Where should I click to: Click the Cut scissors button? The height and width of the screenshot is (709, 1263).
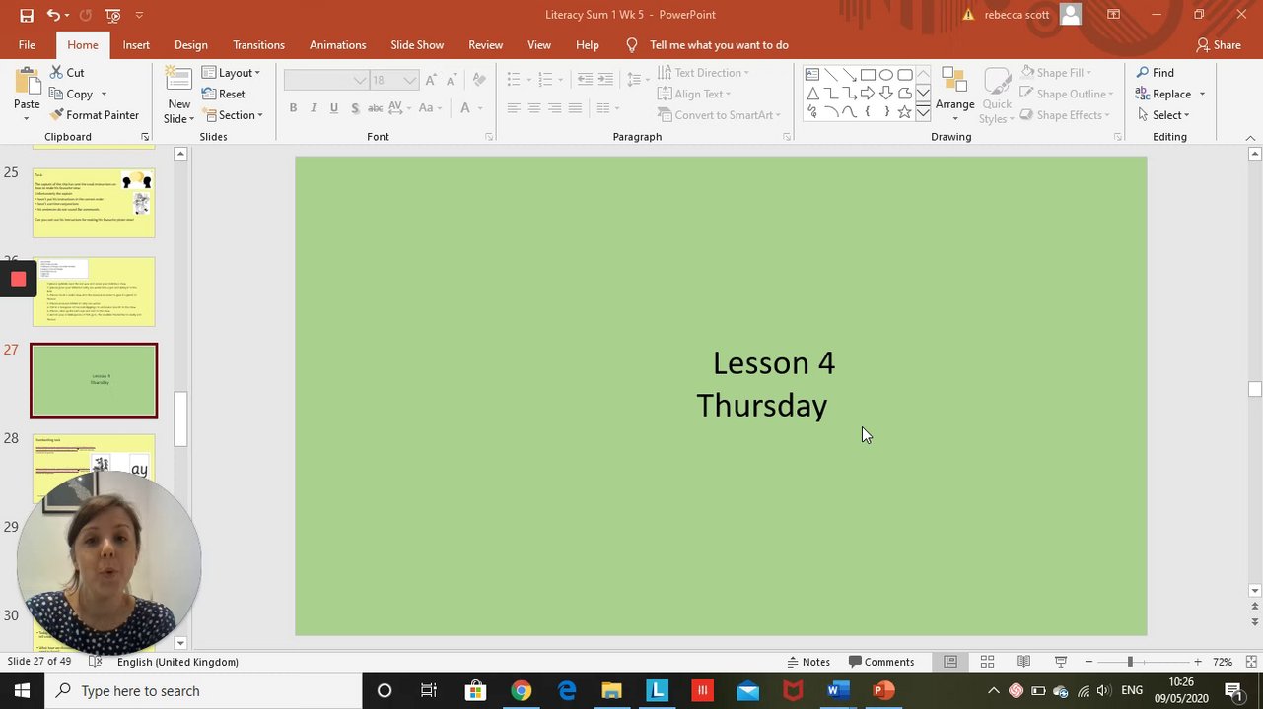tap(67, 73)
